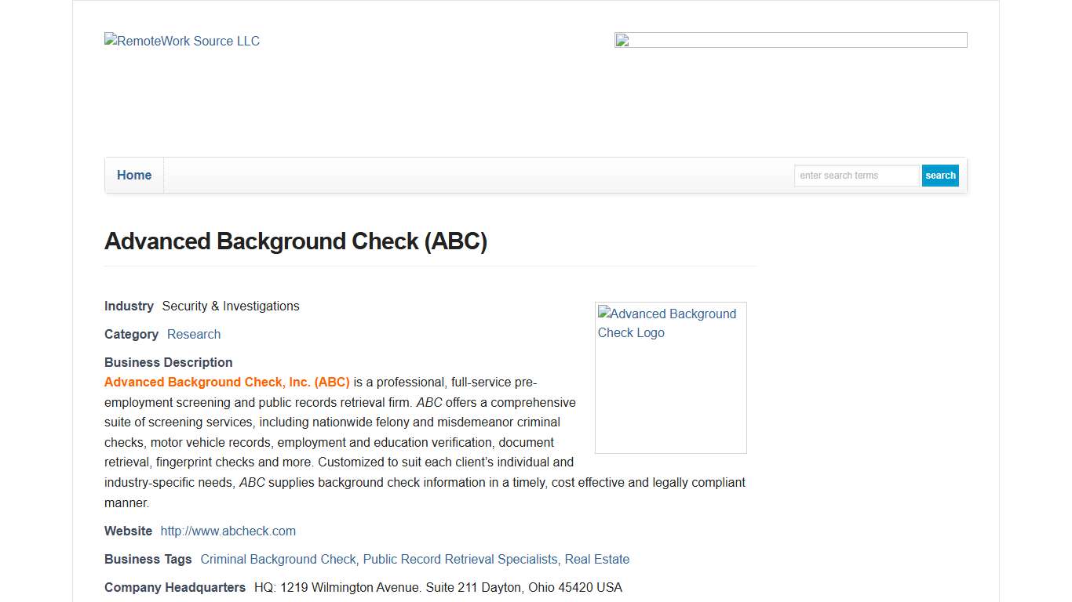Click the Business Tags label

148,559
